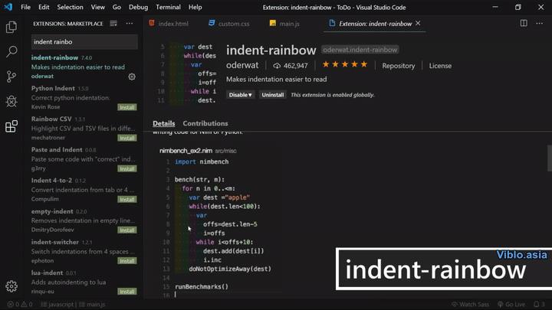Open the File menu
Viewport: 552px width, 310px height.
[x=26, y=7]
